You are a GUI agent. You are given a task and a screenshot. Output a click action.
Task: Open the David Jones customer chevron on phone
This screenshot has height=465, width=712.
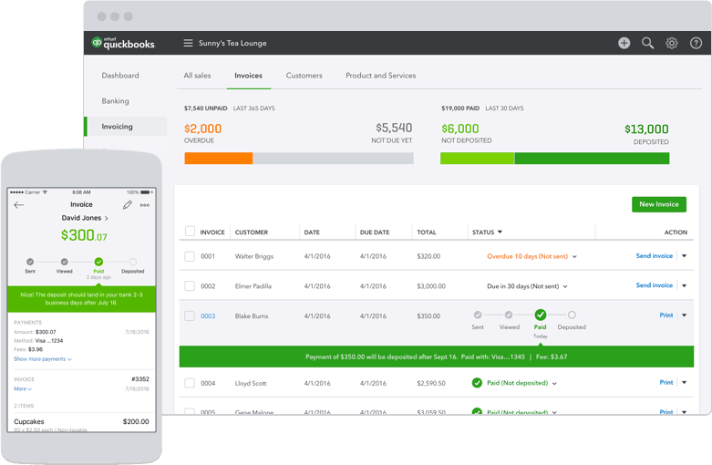107,219
